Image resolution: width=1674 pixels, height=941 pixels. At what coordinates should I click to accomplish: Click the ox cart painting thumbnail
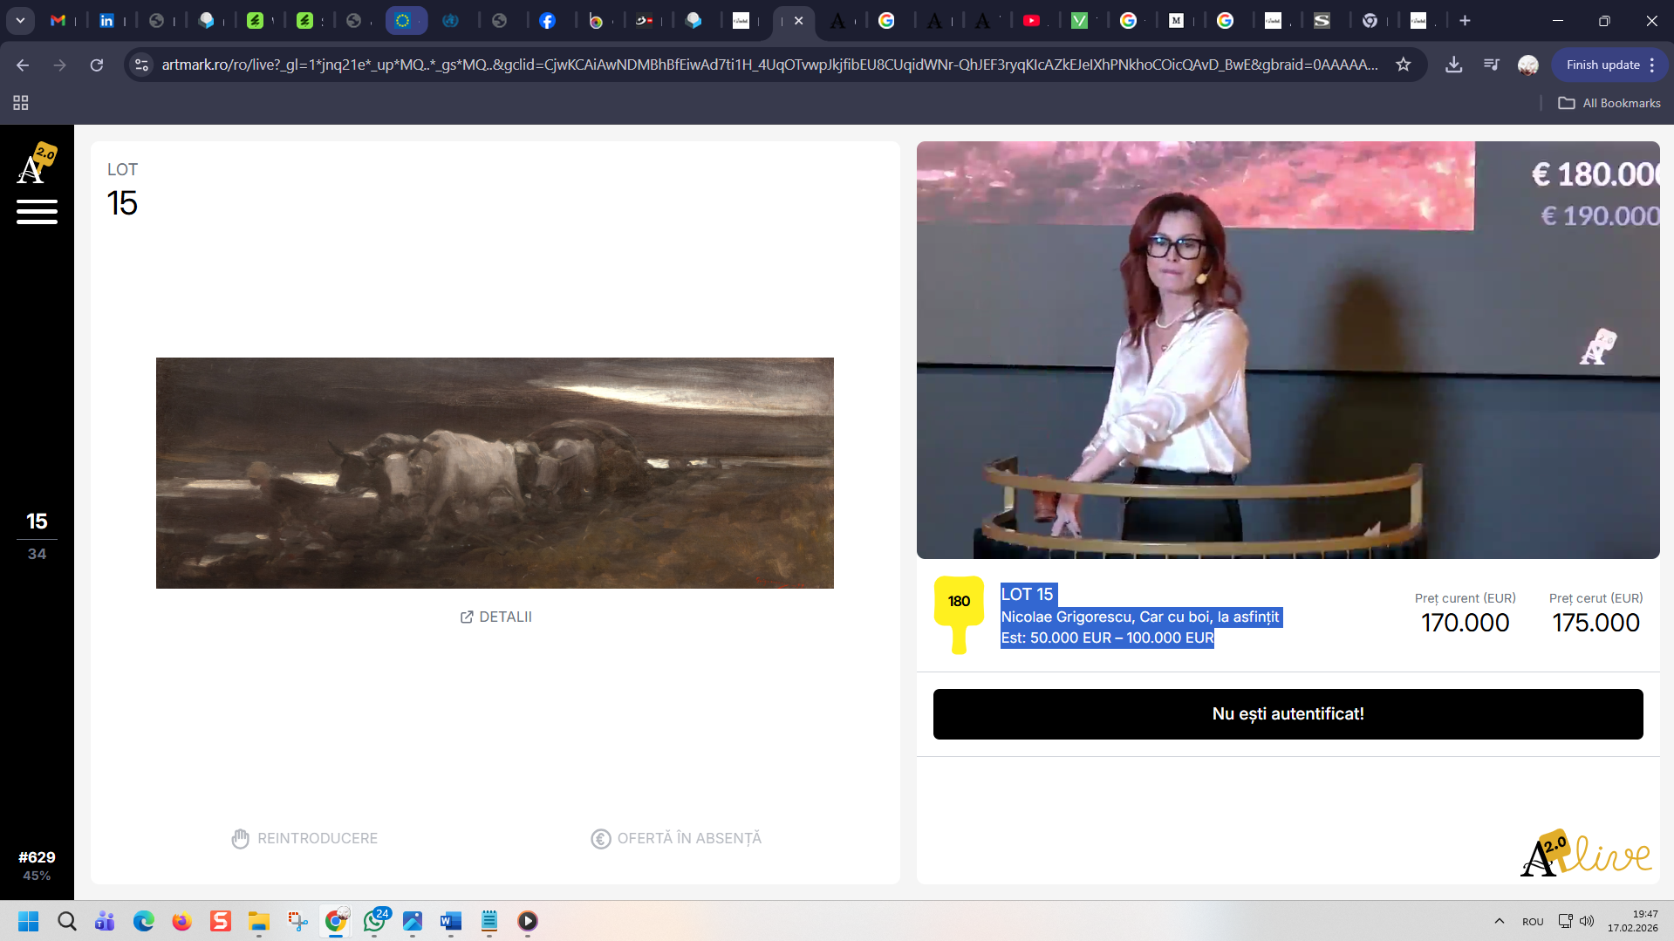pos(495,473)
